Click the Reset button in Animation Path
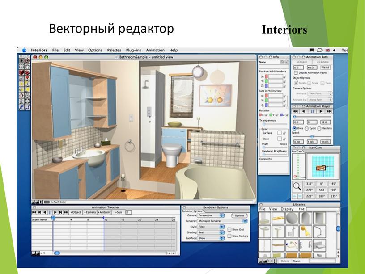This screenshot has width=365, height=274. (x=326, y=67)
